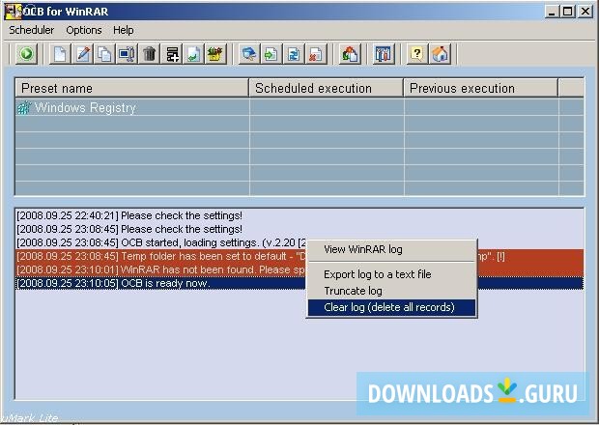Click the rename preset monitor icon

pos(127,54)
